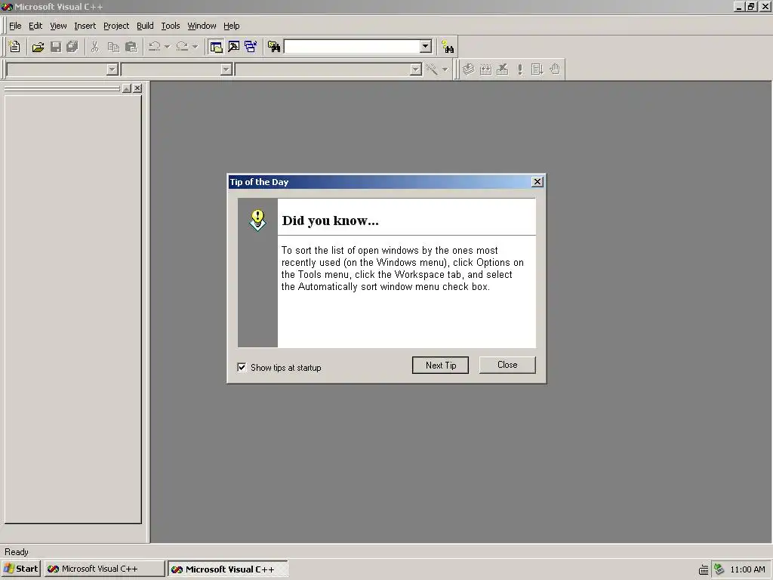Open the Insert menu

pos(85,26)
